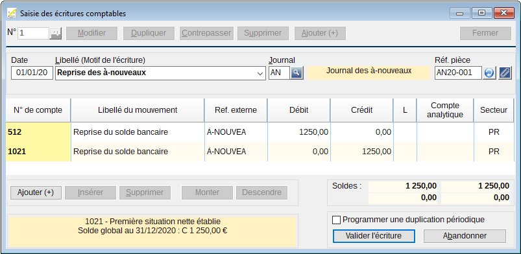Click the 512 row movement label cell

(138, 132)
